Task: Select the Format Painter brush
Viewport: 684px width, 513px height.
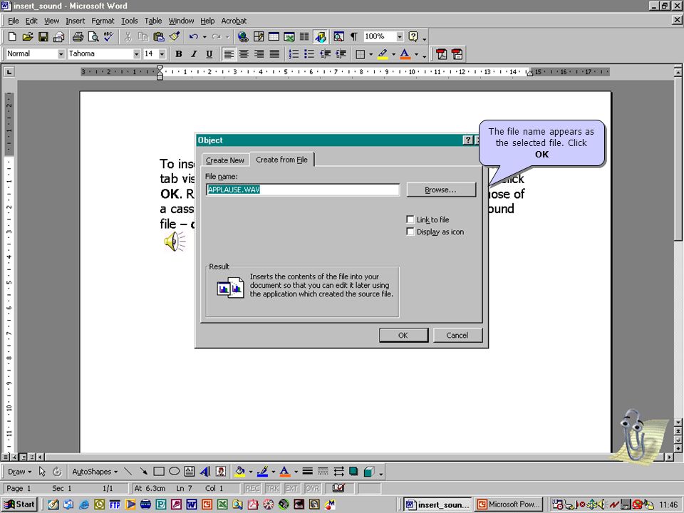Action: 175,36
